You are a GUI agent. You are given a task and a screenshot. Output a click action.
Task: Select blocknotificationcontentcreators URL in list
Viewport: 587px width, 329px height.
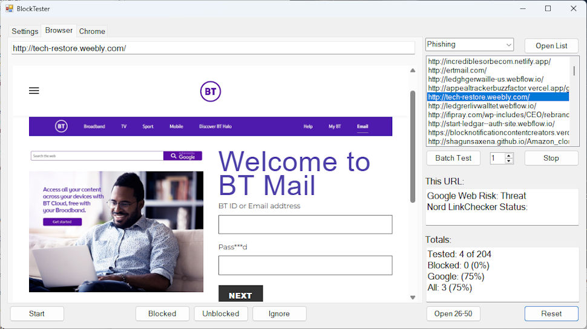coord(498,133)
